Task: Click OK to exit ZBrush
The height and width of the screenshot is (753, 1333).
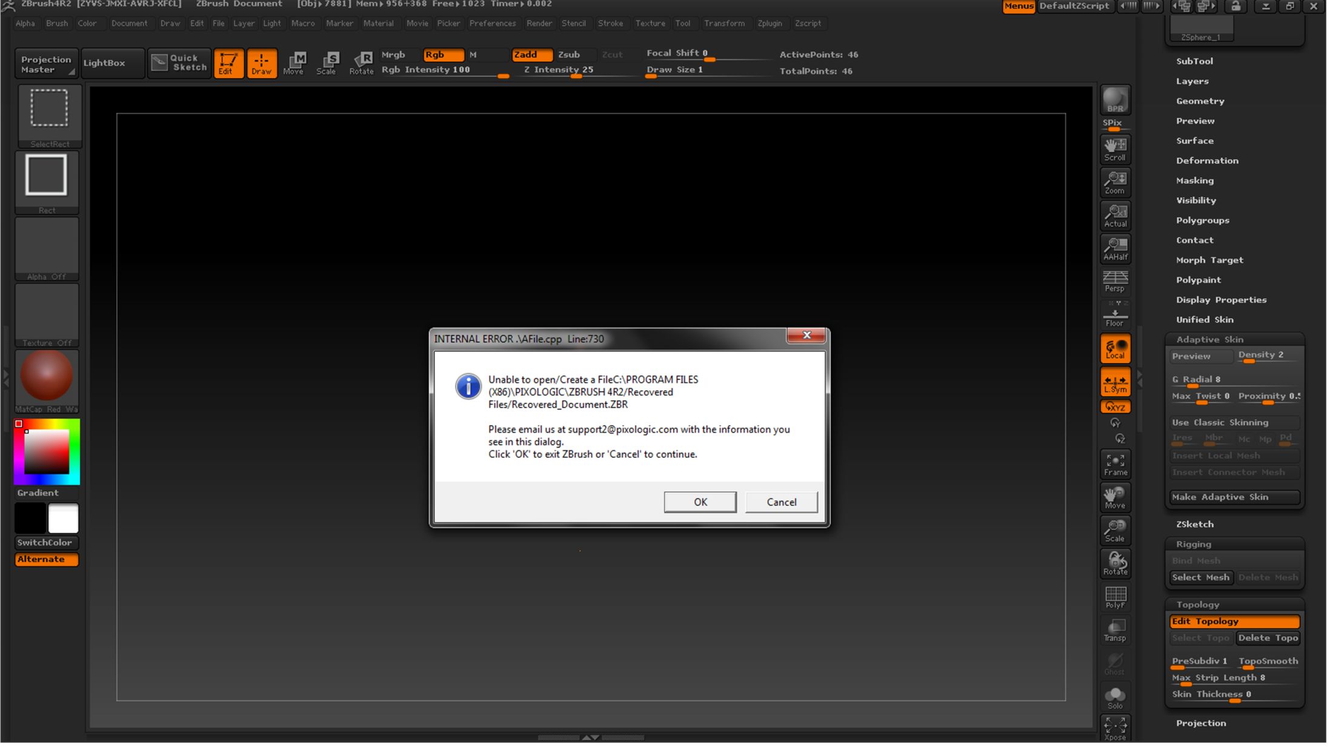Action: coord(700,502)
